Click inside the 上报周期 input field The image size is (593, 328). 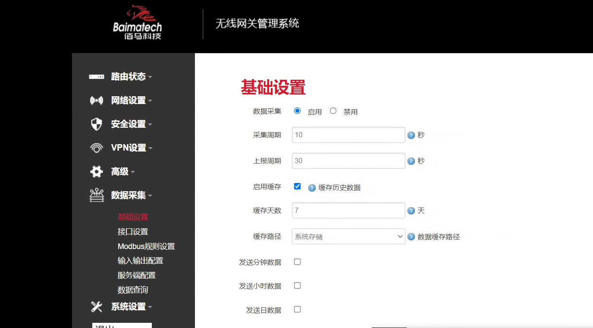(348, 161)
